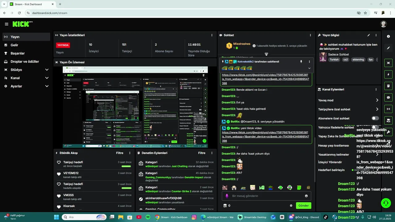This screenshot has height=222, width=395.
Task: Click YAYINDA live status badge
Action: 63,45
